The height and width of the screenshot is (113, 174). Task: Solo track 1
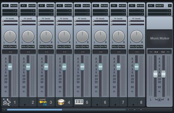coord(7,47)
